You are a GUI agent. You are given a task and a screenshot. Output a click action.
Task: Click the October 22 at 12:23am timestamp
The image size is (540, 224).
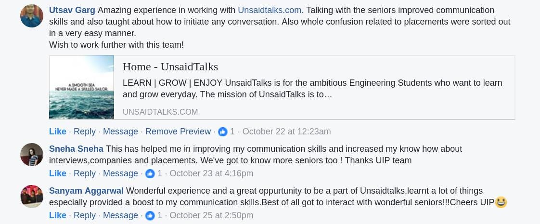tap(286, 132)
